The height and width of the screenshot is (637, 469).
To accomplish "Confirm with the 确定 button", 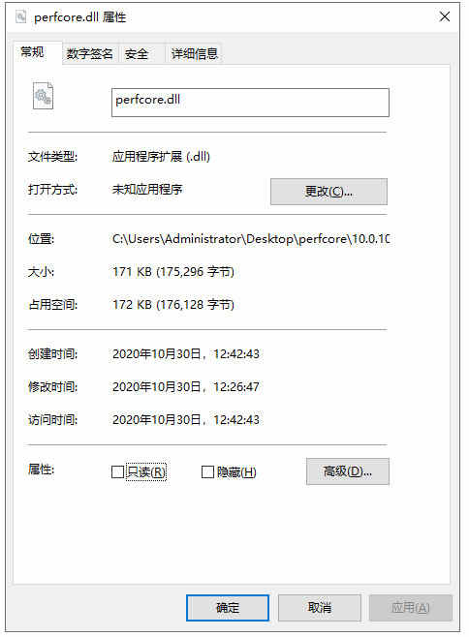I will tap(228, 608).
